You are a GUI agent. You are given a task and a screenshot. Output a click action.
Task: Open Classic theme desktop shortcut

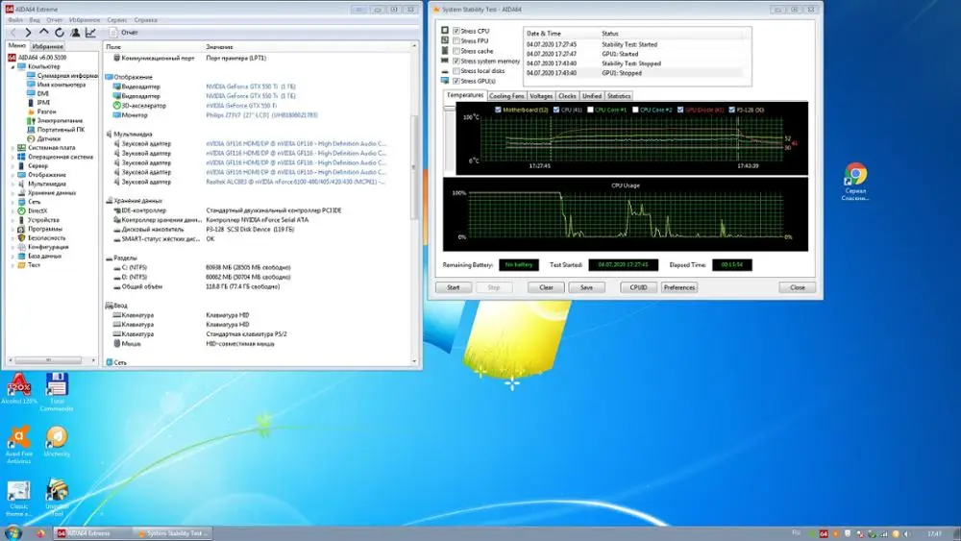click(x=18, y=499)
